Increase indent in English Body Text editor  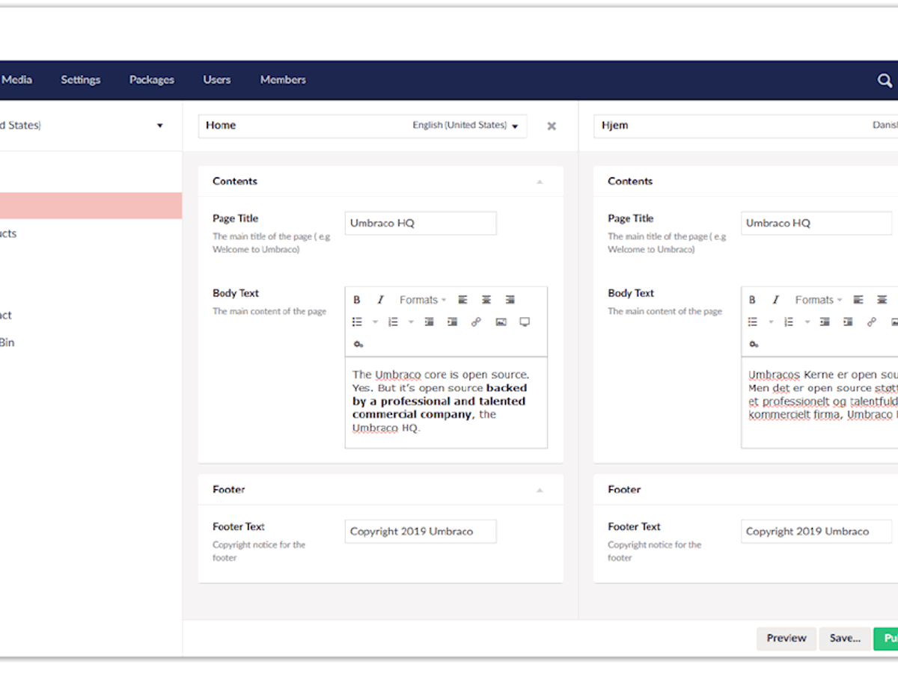coord(452,322)
